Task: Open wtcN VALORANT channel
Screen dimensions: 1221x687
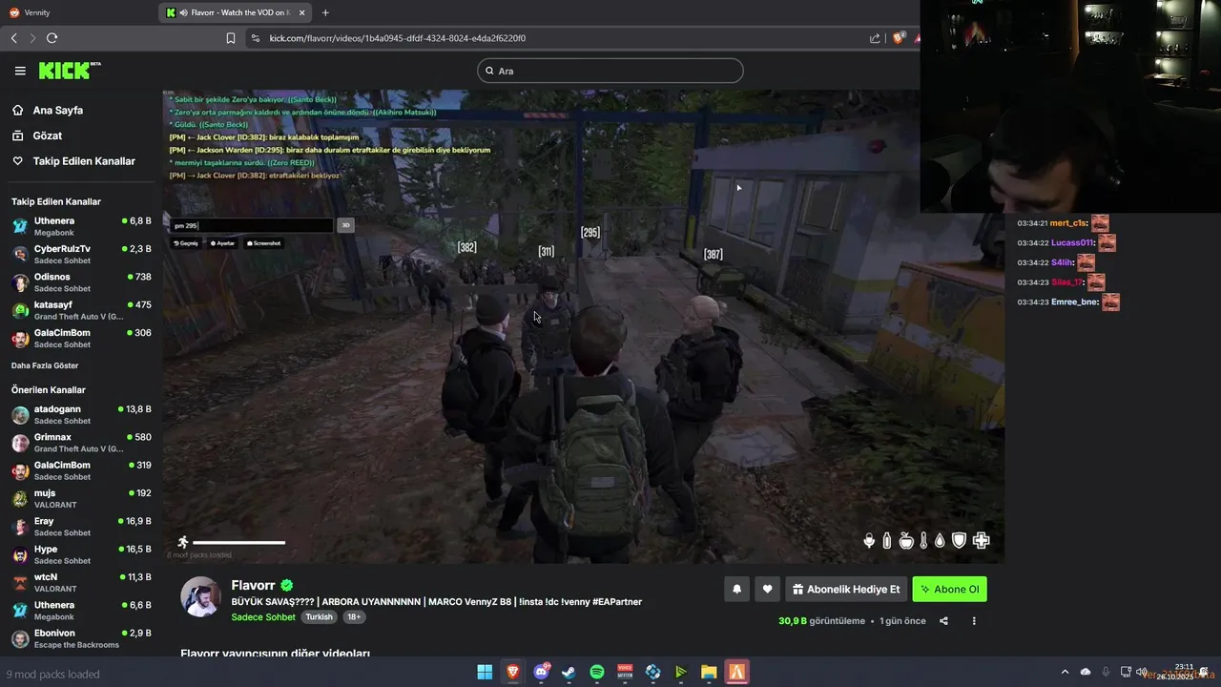Action: (80, 582)
